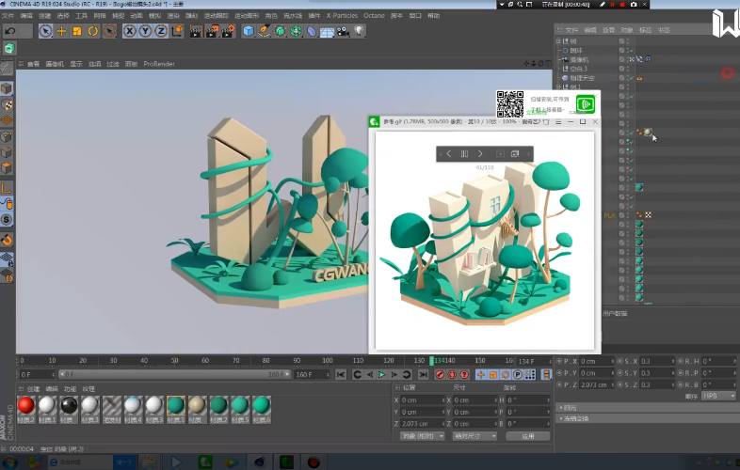Add a Cube primitive object
This screenshot has width=740, height=470.
click(249, 31)
